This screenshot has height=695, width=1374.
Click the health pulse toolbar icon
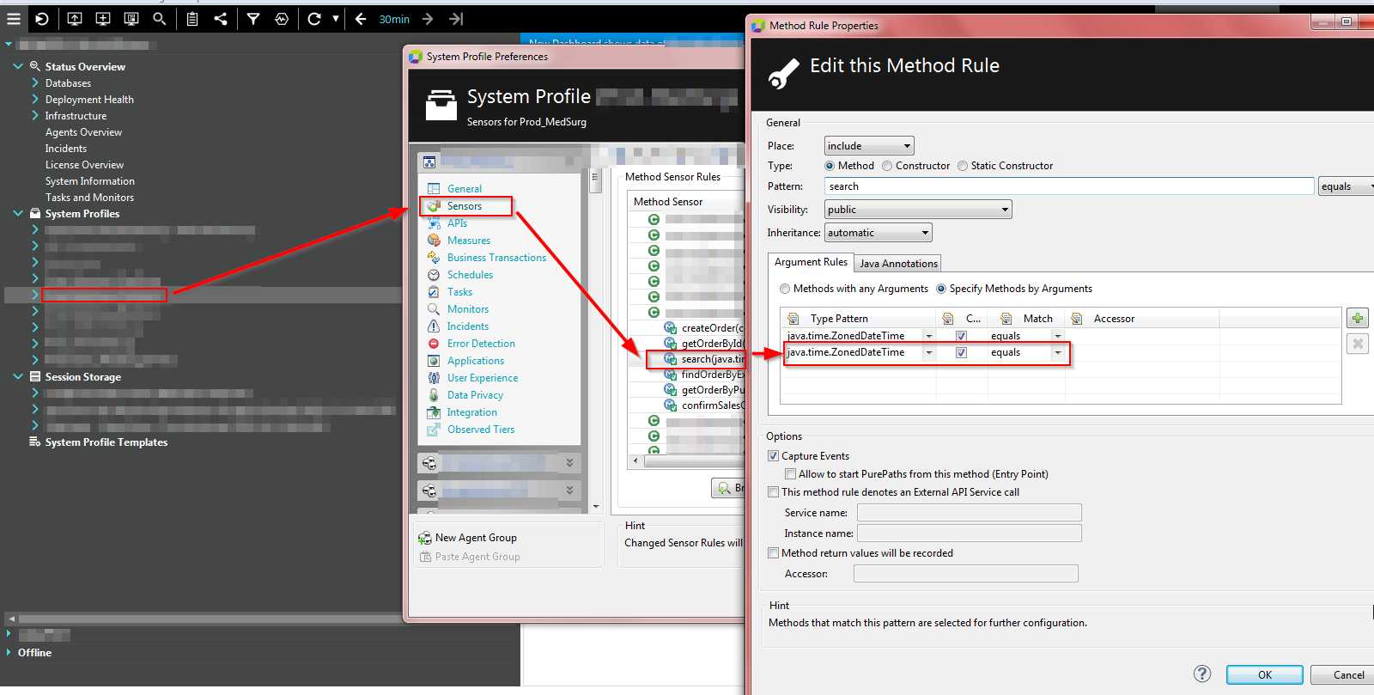282,18
